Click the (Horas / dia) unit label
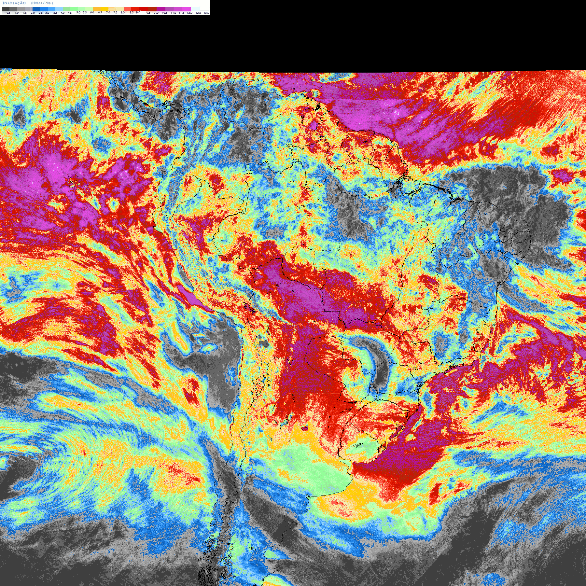This screenshot has height=586, width=586. (42, 3)
